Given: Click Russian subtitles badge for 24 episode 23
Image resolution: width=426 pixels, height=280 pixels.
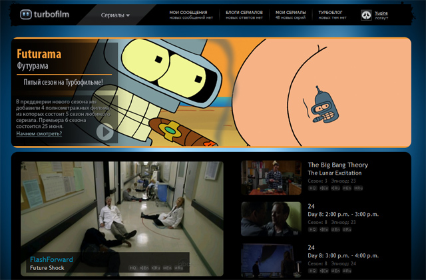Looking at the screenshot, I should (347, 229).
